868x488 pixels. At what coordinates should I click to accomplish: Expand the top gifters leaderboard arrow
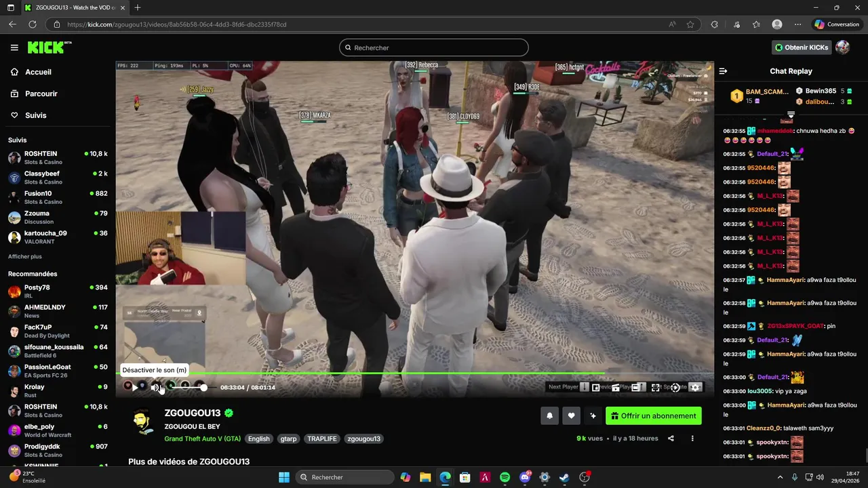click(791, 115)
